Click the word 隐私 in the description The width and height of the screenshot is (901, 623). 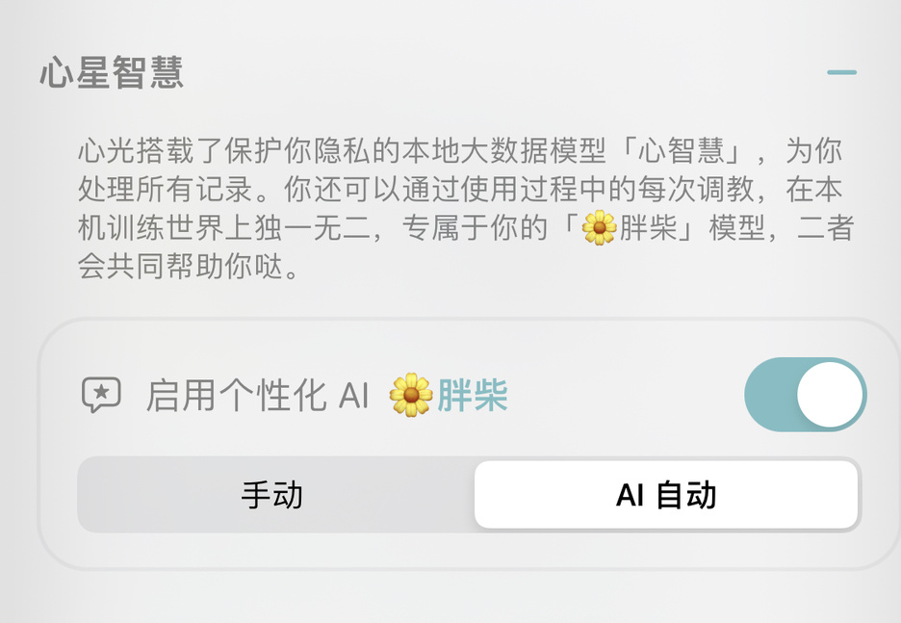pyautogui.click(x=365, y=151)
